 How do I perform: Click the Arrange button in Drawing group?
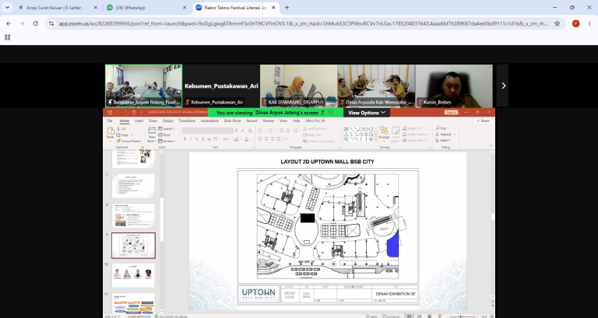384,134
